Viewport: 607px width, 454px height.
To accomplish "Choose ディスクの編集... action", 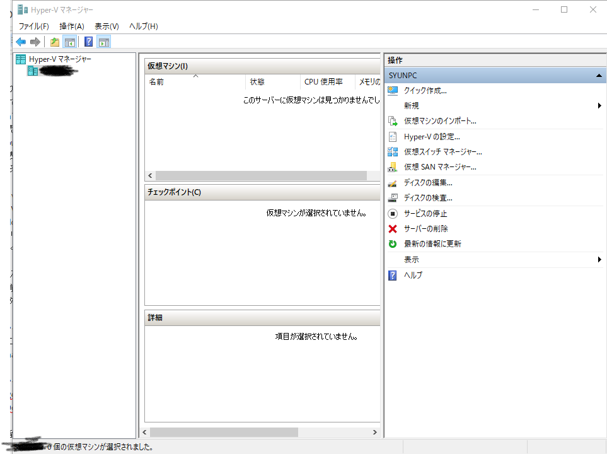I will (428, 183).
